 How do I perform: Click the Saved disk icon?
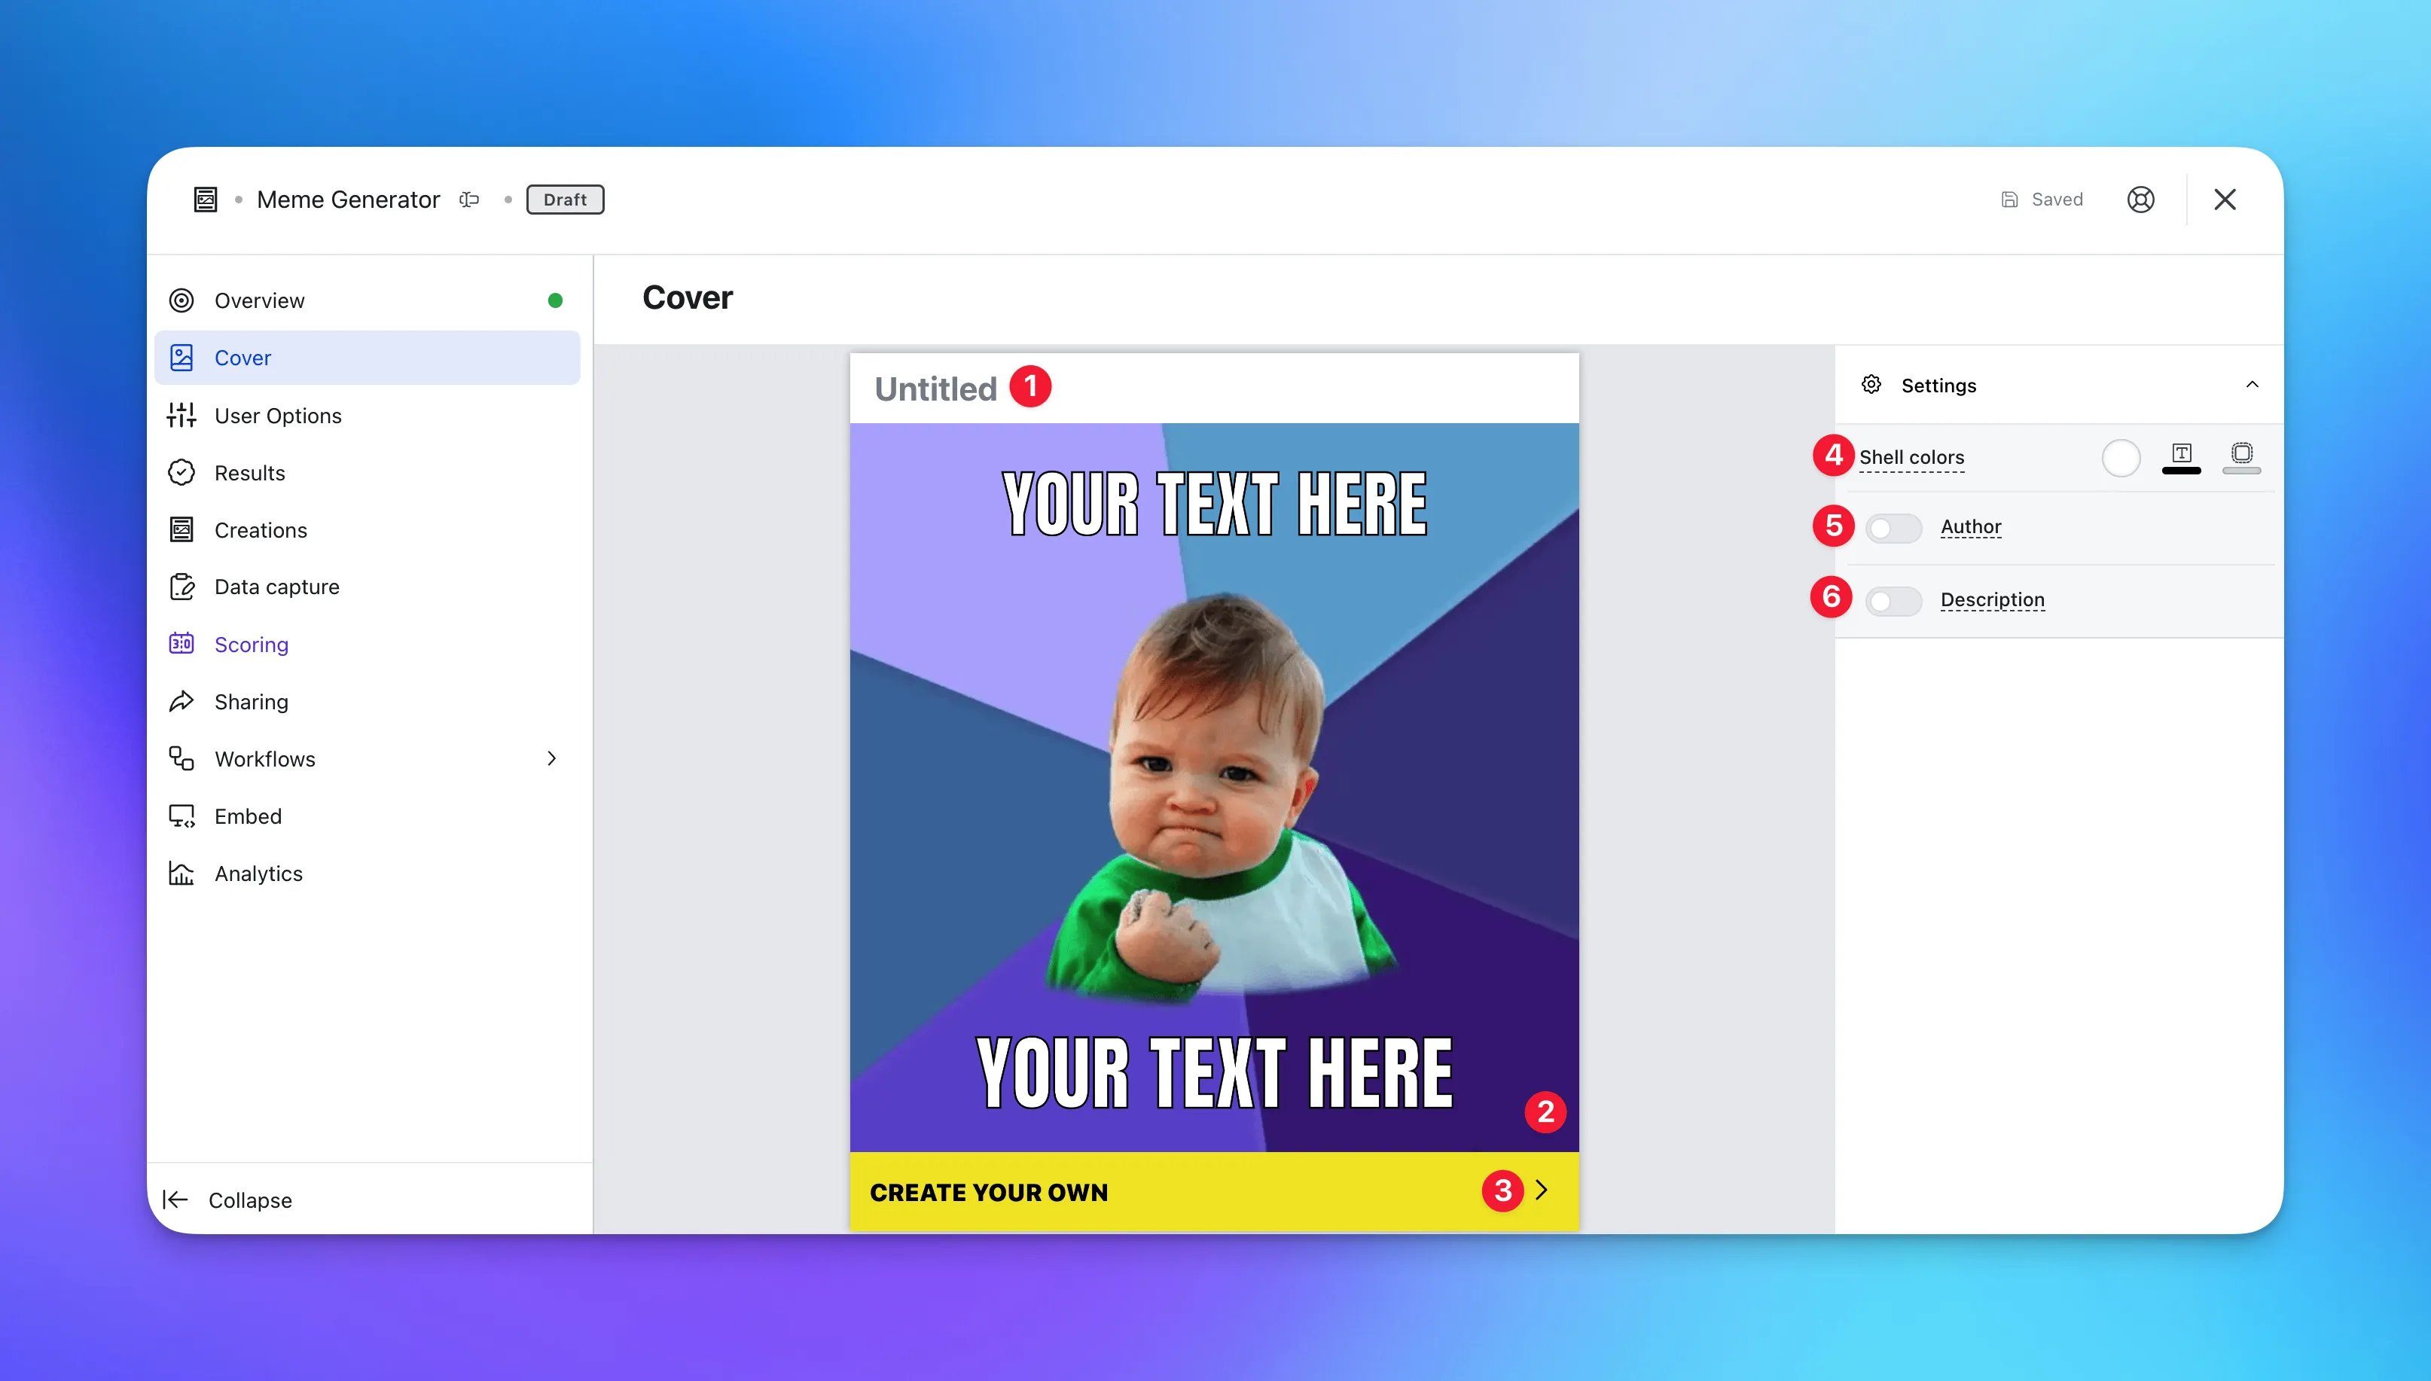coord(2009,200)
